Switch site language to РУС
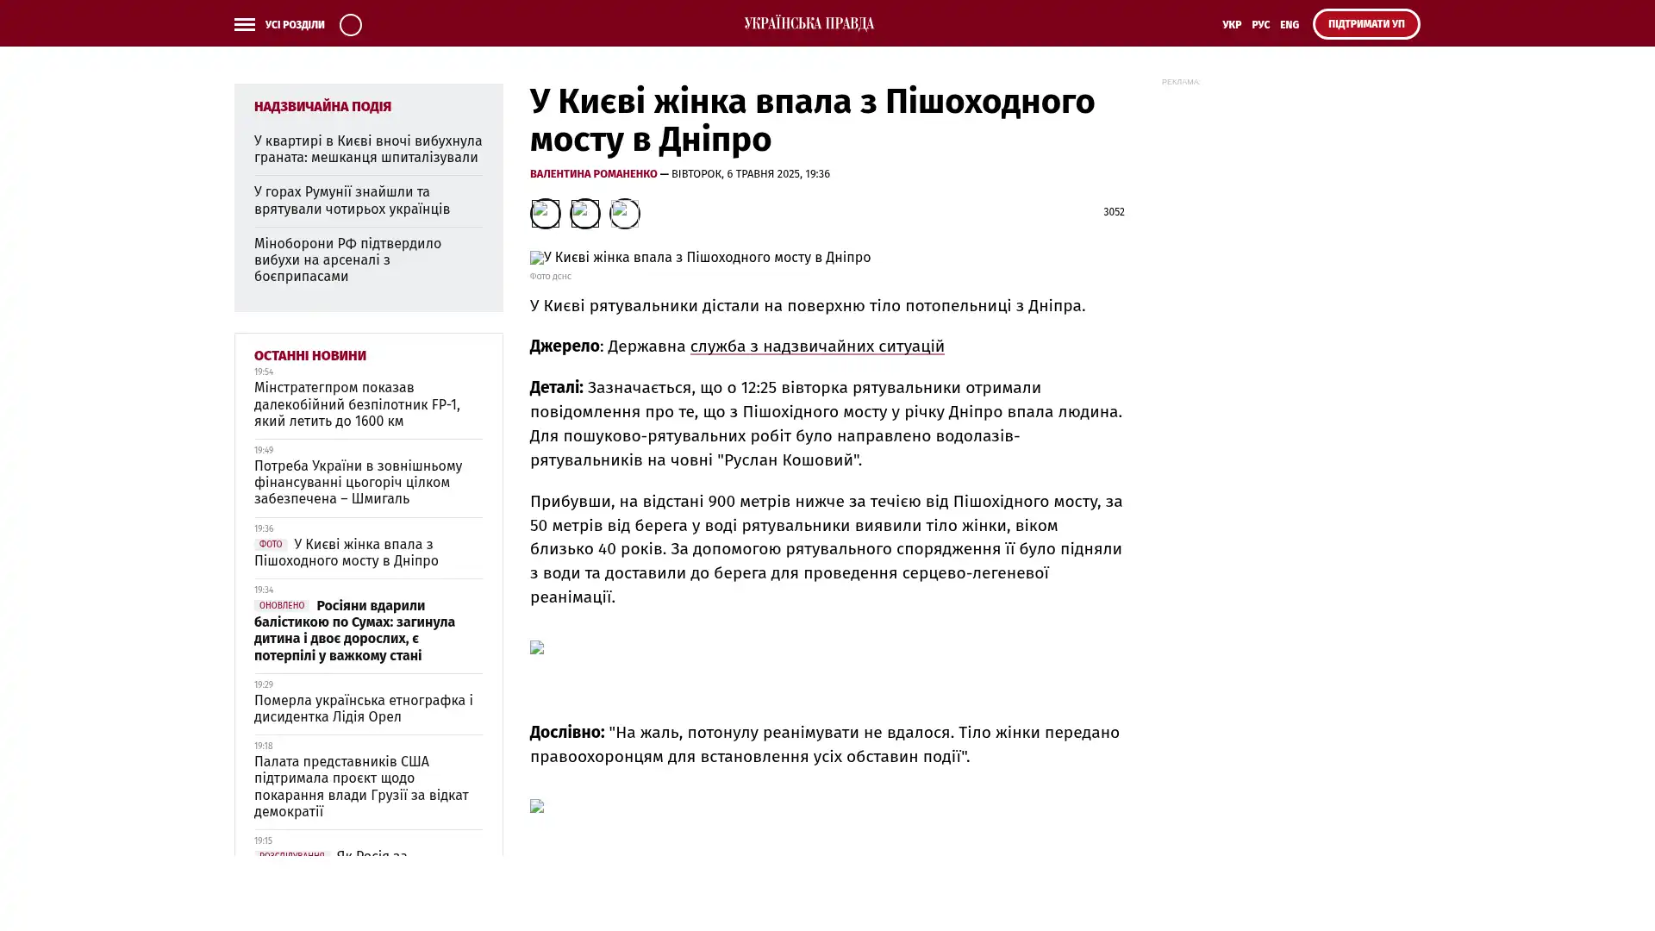Image resolution: width=1655 pixels, height=931 pixels. point(1260,25)
